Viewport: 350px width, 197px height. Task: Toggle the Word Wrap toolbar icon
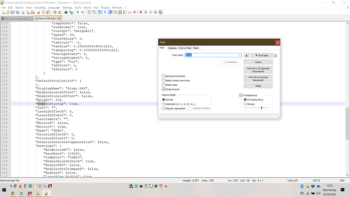(100, 12)
